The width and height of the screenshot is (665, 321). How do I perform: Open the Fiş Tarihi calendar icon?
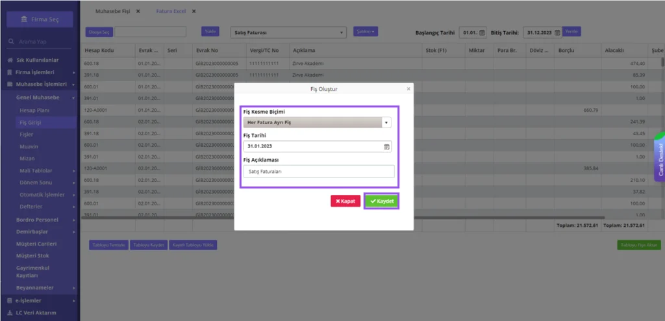tap(386, 146)
